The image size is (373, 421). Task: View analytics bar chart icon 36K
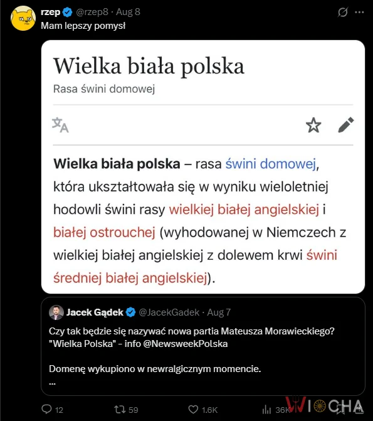266,410
